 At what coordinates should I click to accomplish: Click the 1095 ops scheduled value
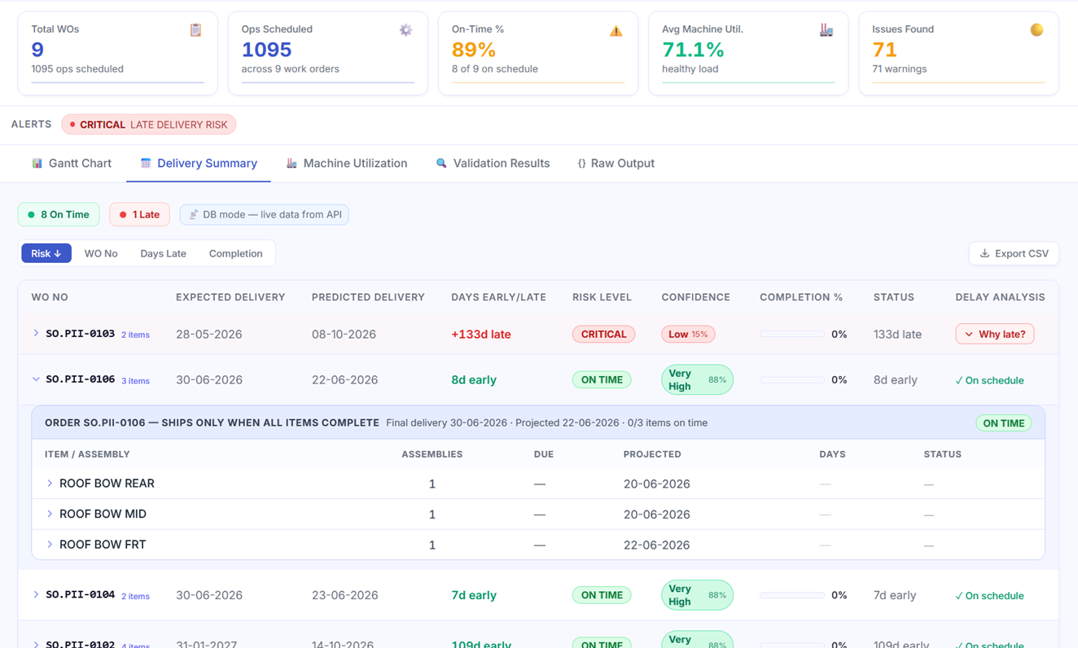[x=266, y=50]
